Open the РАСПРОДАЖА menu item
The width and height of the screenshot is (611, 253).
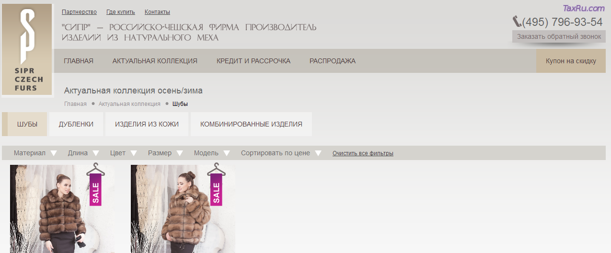(x=333, y=61)
